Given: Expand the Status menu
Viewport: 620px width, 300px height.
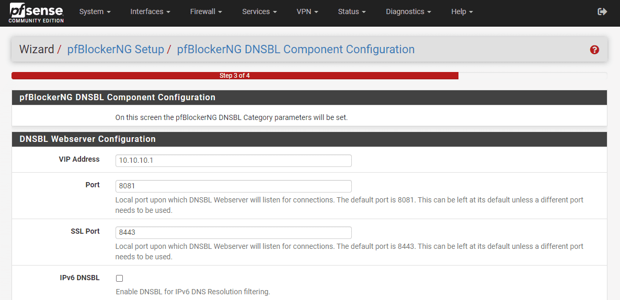Looking at the screenshot, I should click(352, 11).
